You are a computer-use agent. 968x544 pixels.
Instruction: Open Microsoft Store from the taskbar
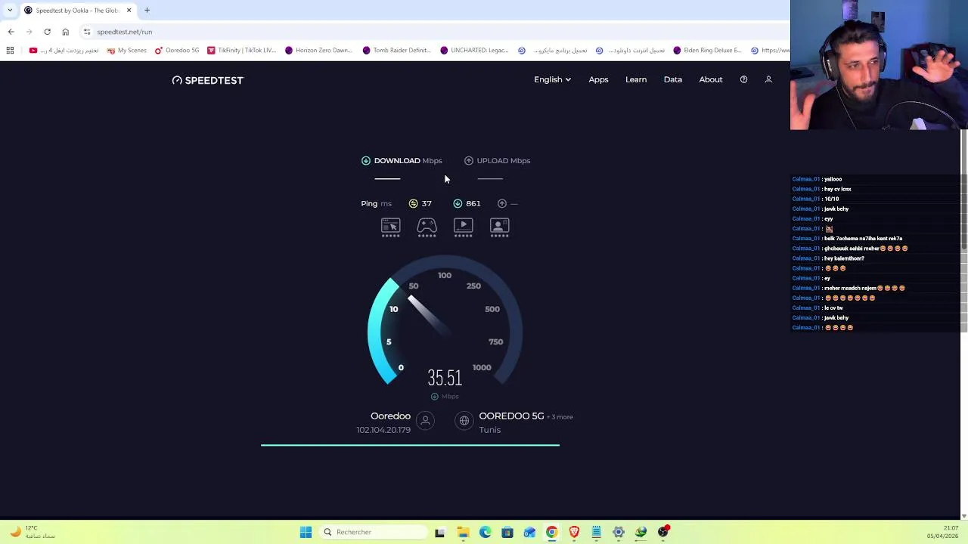pos(507,532)
